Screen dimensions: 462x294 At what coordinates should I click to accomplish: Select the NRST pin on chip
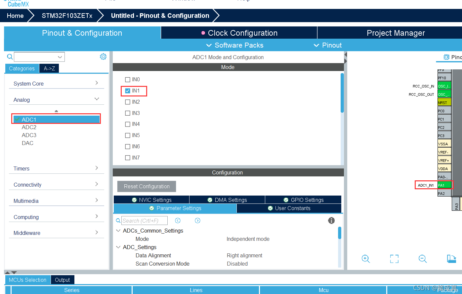(444, 102)
